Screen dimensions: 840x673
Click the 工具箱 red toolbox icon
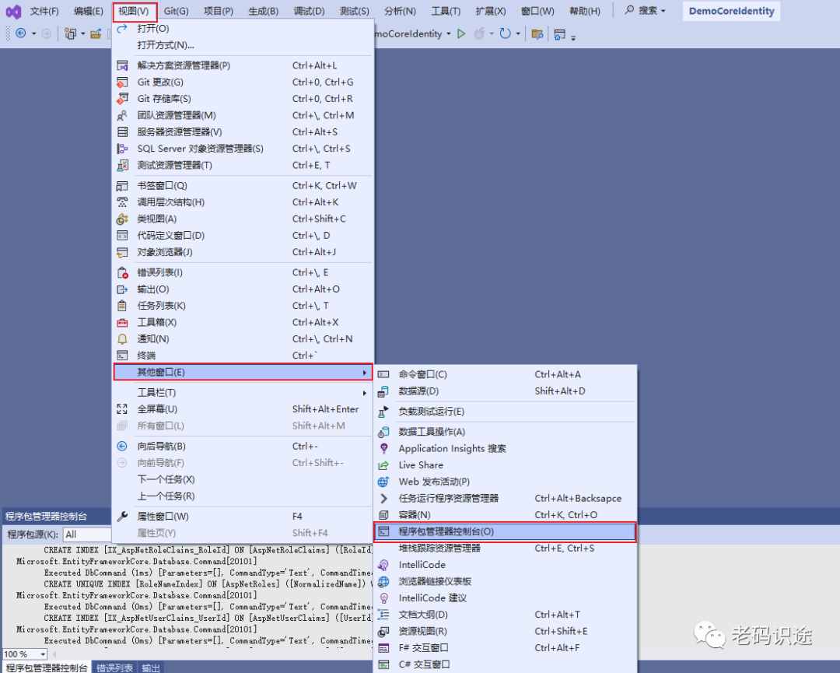tap(122, 322)
